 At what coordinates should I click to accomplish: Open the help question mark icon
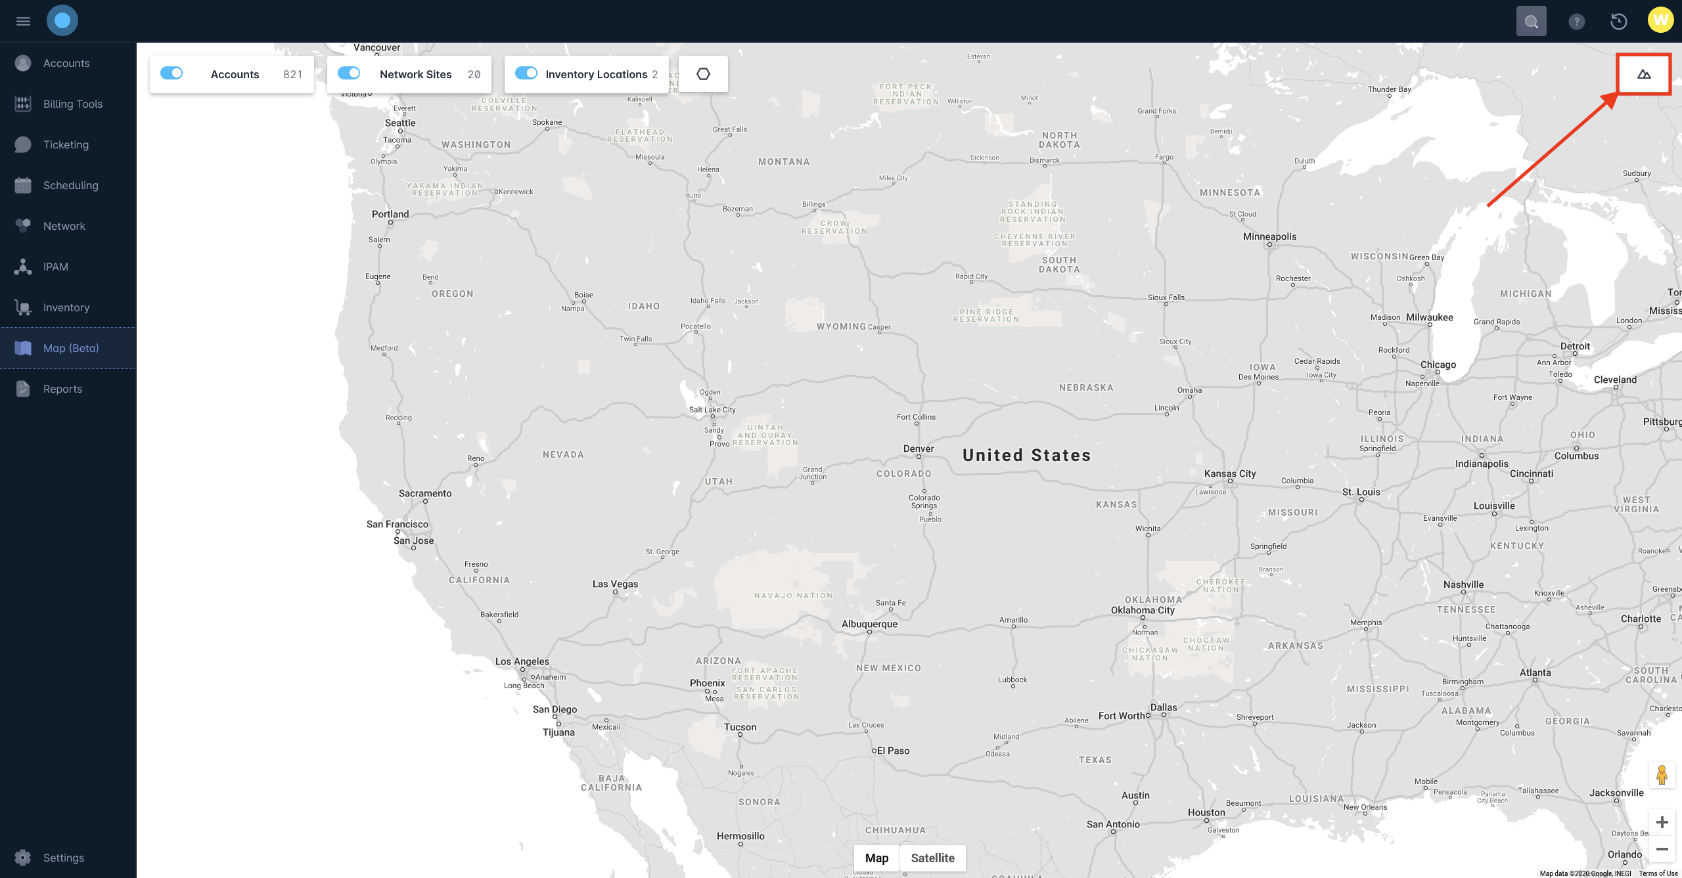pos(1576,22)
